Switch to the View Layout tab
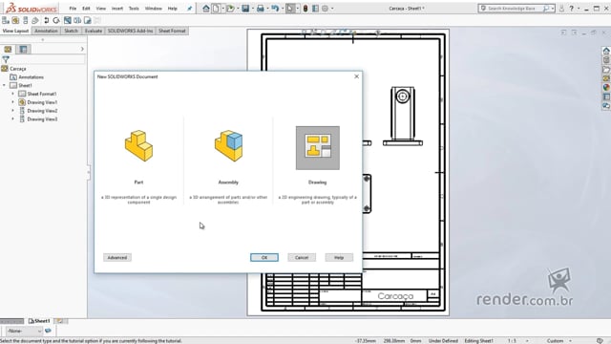The image size is (611, 344). click(x=15, y=31)
